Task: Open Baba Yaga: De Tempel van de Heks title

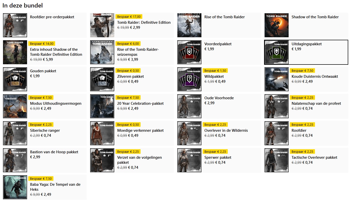Action: click(55, 187)
